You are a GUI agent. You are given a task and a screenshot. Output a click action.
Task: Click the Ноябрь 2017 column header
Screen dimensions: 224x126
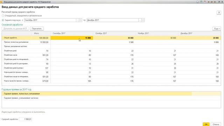157,33
